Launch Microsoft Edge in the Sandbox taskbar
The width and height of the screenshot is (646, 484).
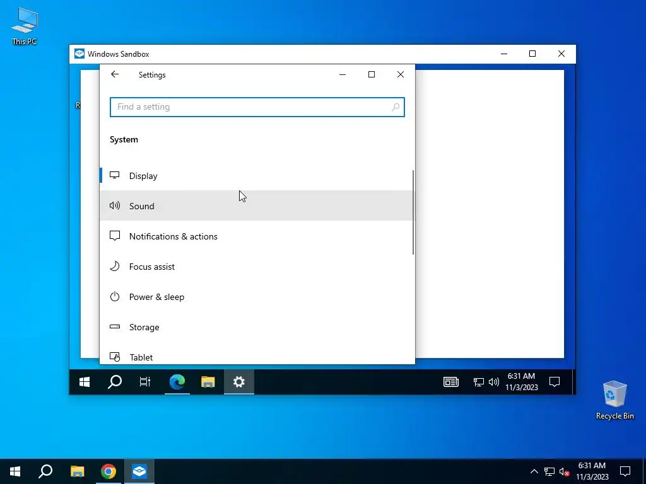tap(177, 382)
